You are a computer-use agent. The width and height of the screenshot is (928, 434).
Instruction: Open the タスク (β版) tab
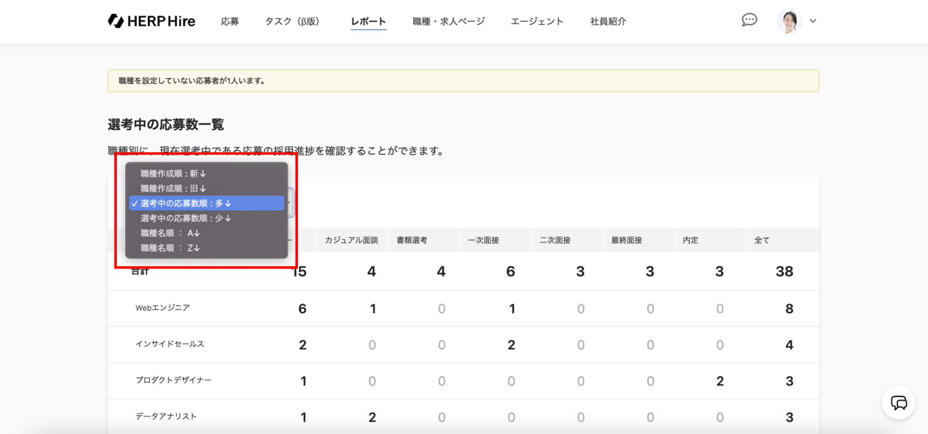tap(292, 21)
